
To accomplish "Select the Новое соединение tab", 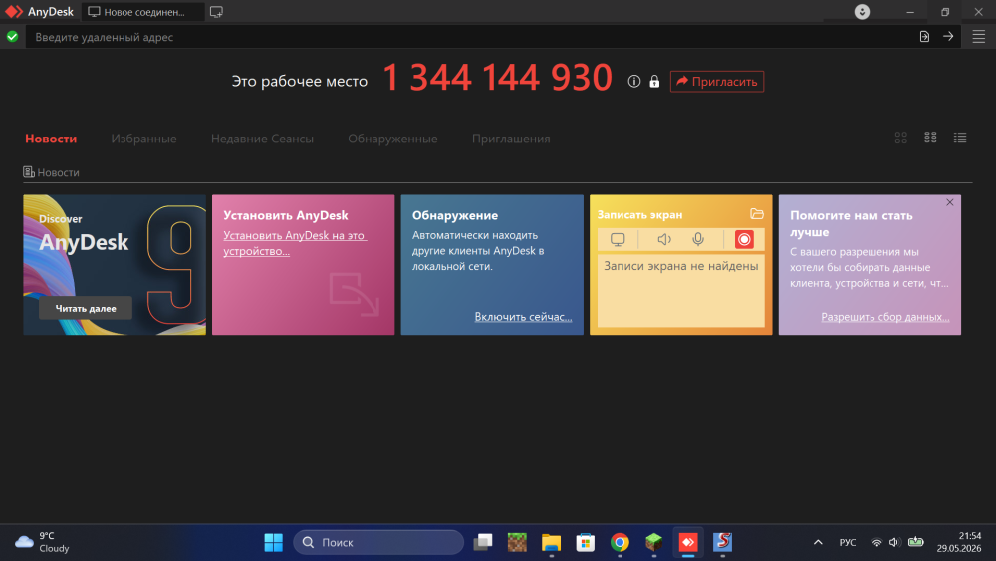I will click(142, 12).
